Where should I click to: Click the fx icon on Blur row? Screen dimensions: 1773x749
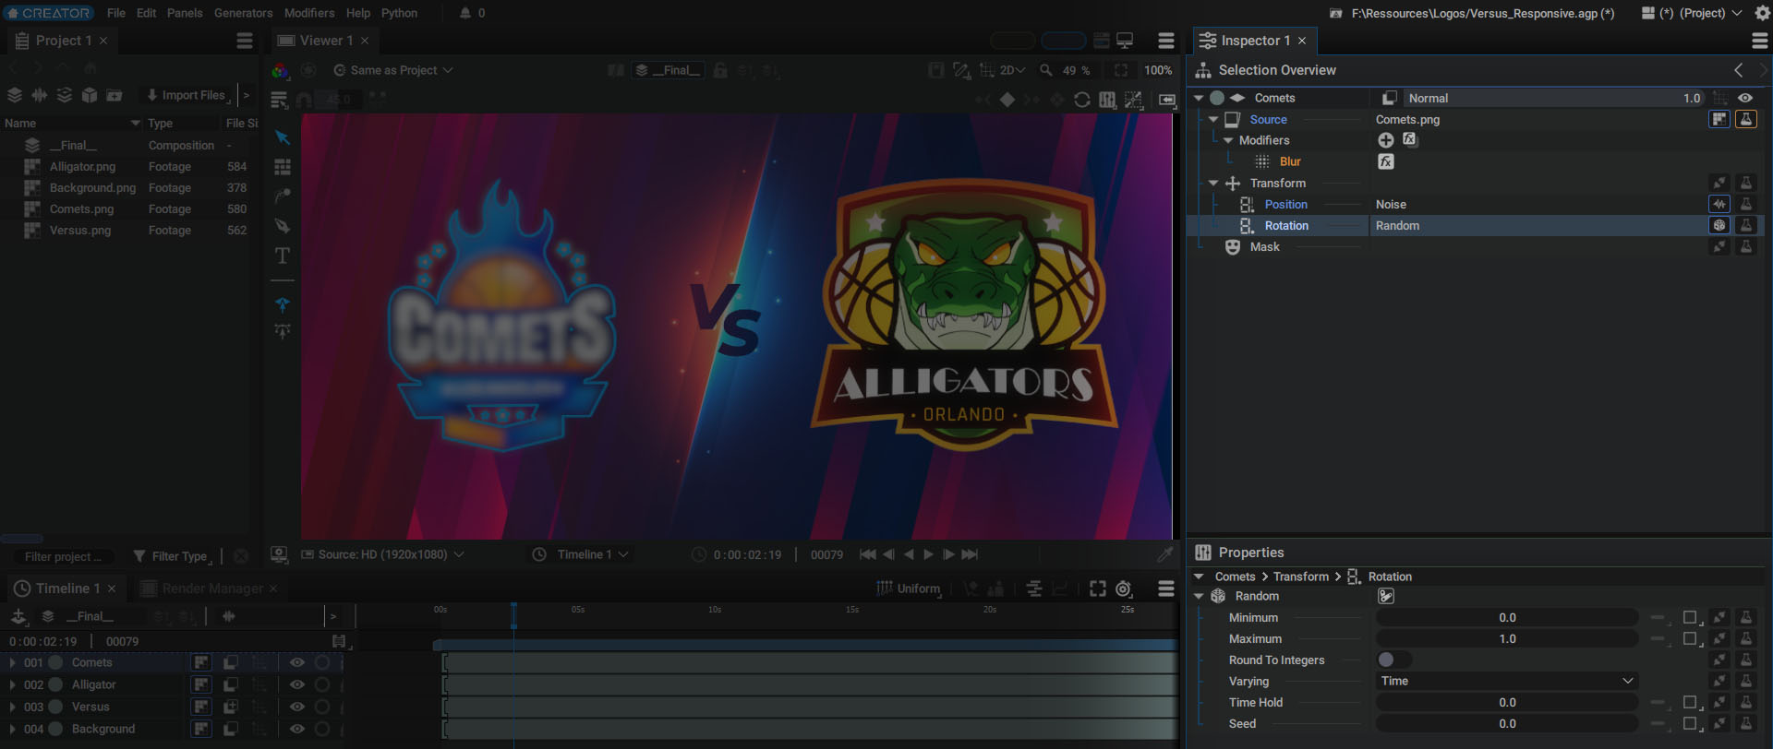pyautogui.click(x=1386, y=161)
